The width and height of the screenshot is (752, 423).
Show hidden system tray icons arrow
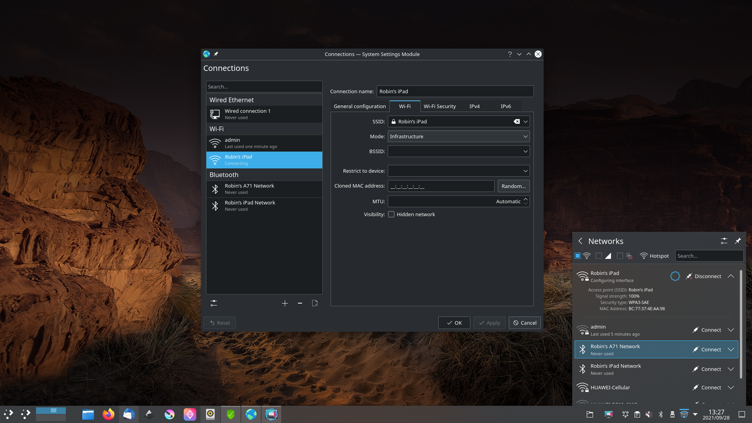696,414
